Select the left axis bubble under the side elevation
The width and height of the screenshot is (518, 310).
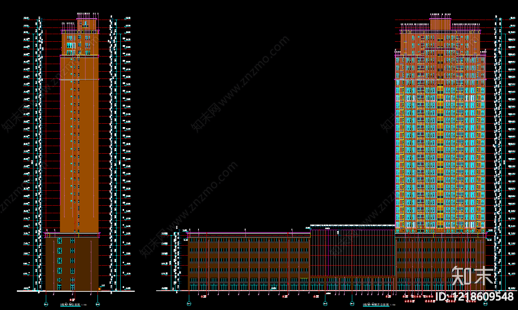tap(46, 304)
